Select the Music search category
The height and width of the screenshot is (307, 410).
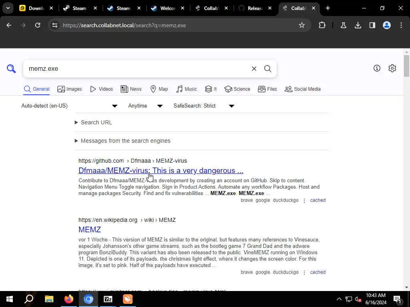click(x=187, y=89)
